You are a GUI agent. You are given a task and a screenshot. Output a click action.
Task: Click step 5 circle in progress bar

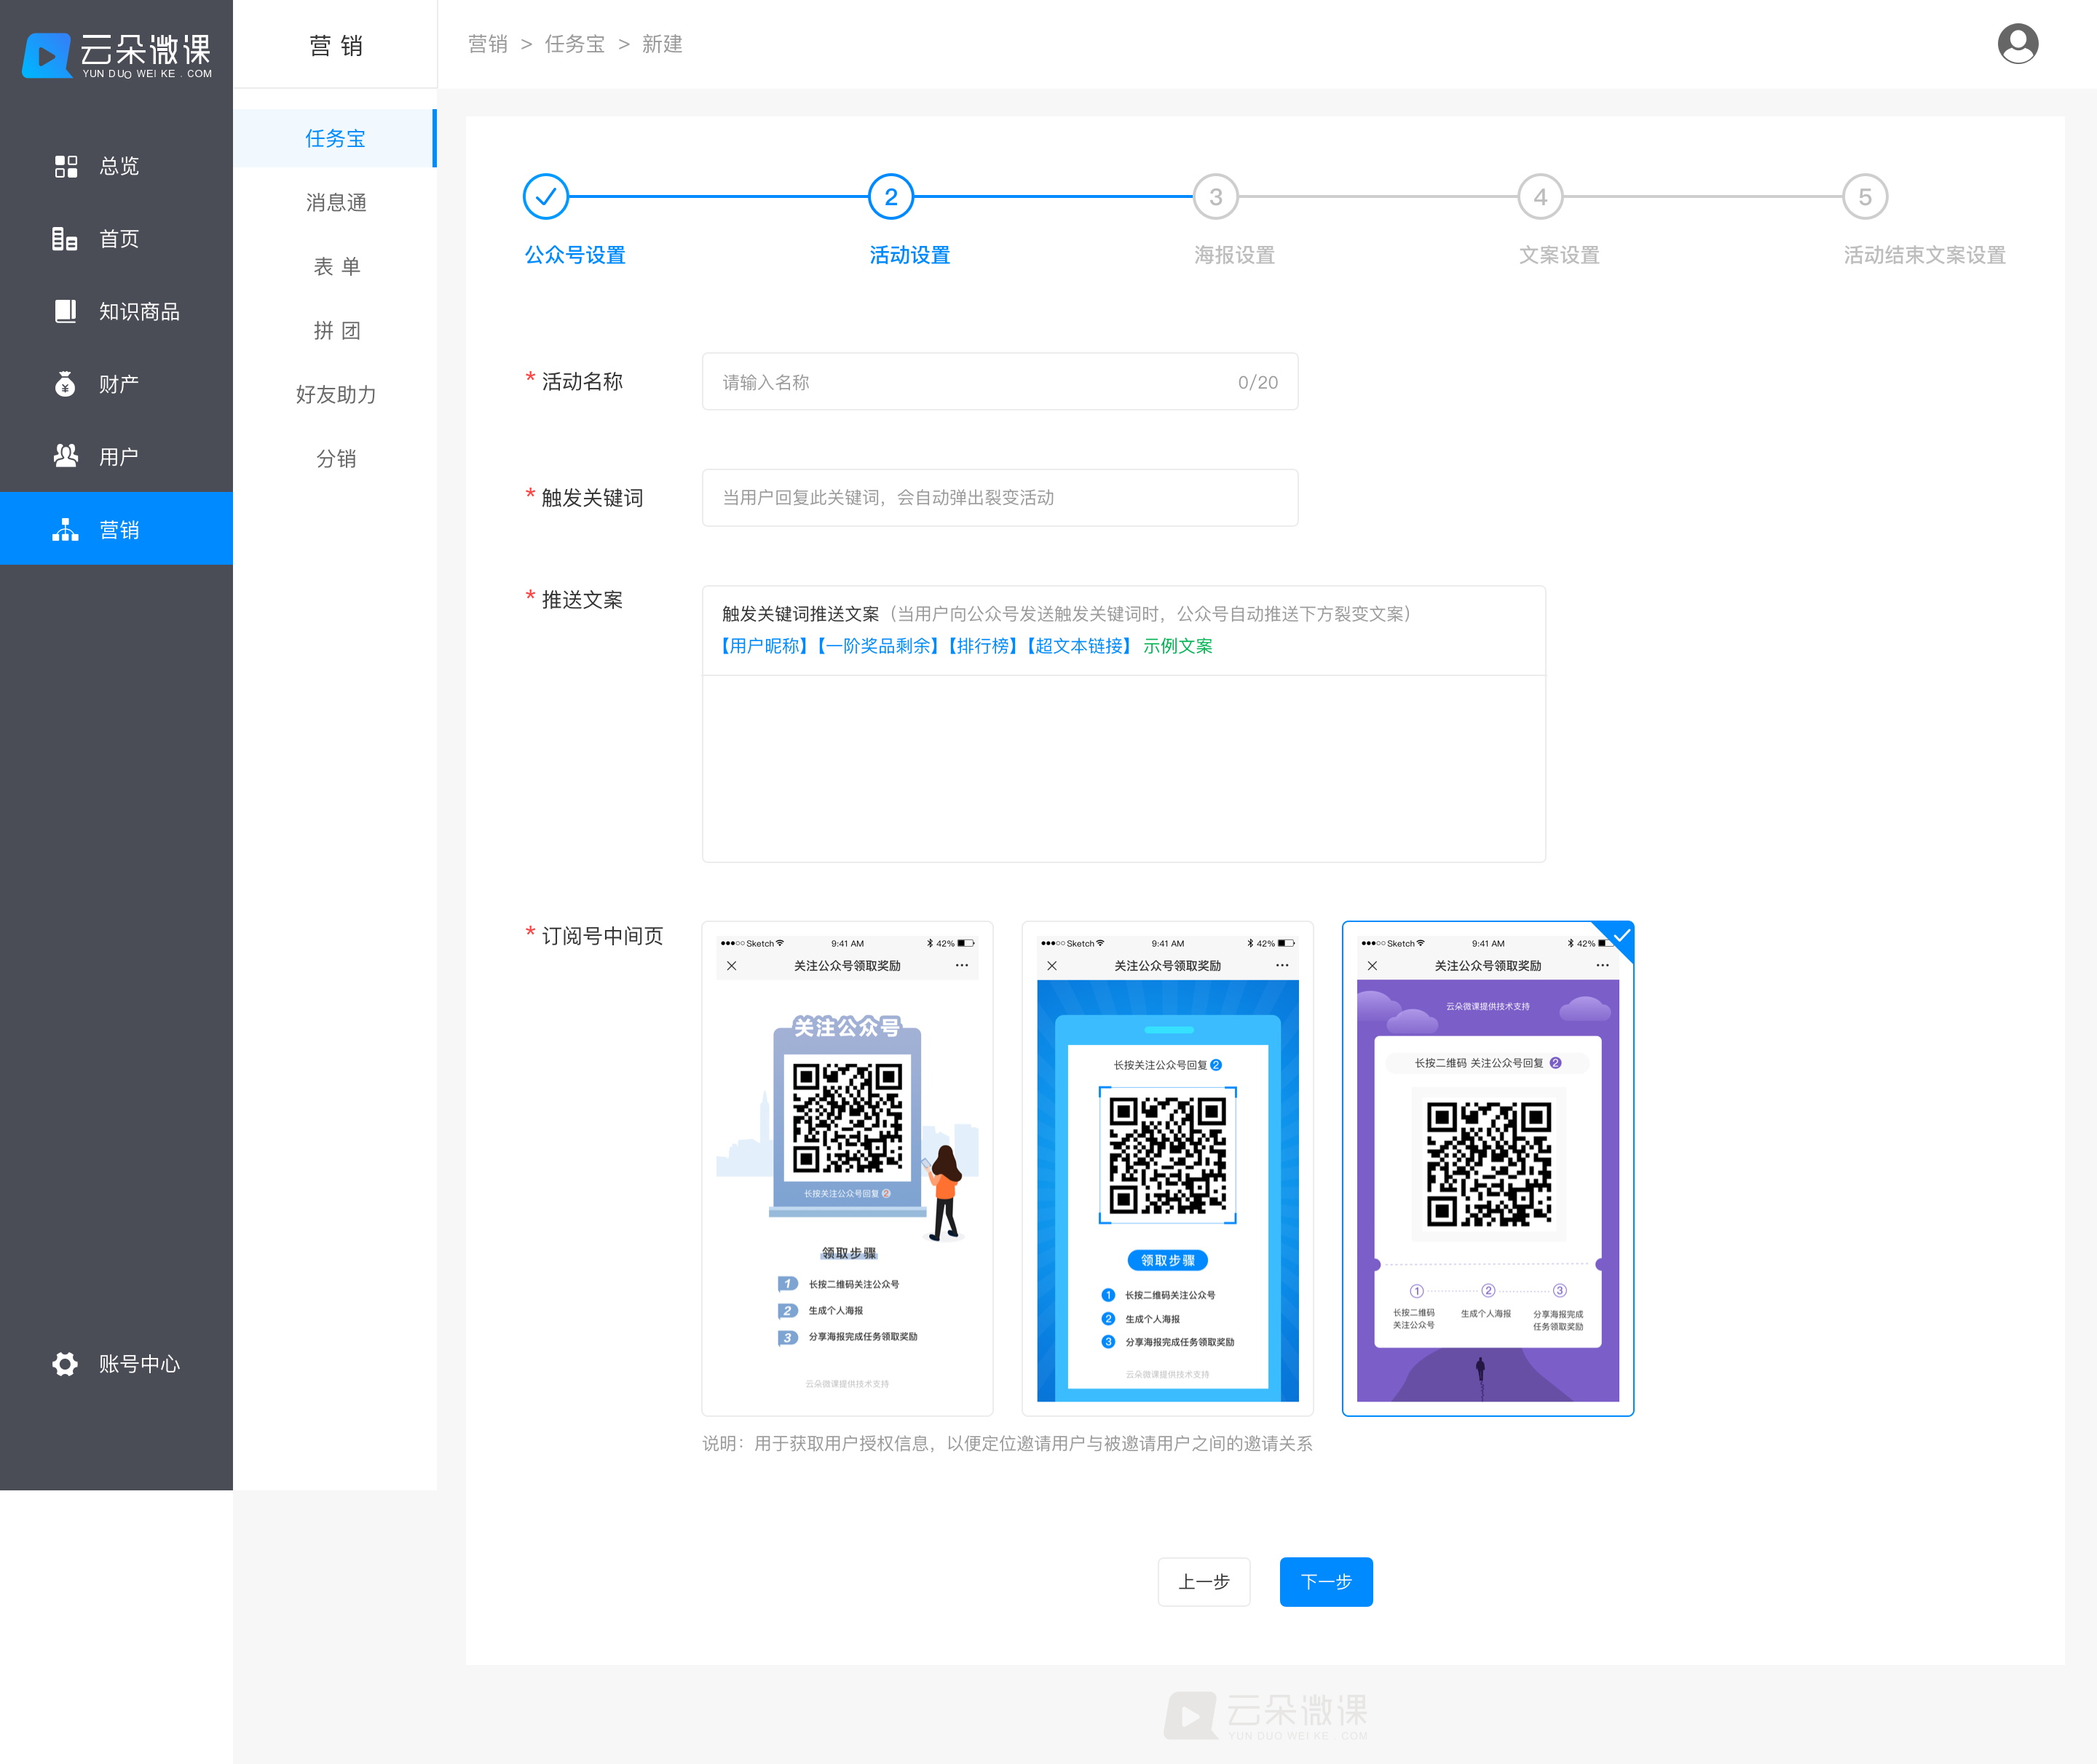[x=1865, y=197]
